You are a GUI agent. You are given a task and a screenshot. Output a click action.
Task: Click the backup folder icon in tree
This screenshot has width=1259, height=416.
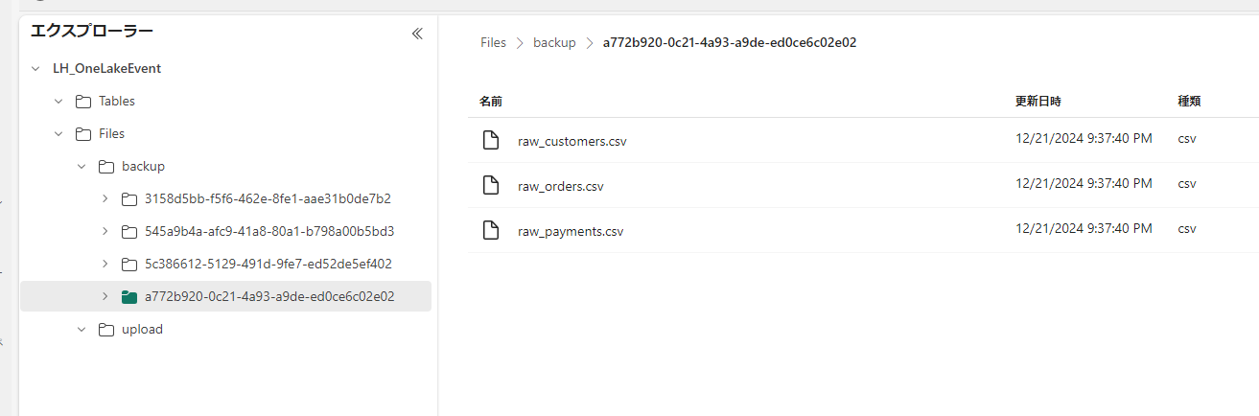pyautogui.click(x=106, y=167)
